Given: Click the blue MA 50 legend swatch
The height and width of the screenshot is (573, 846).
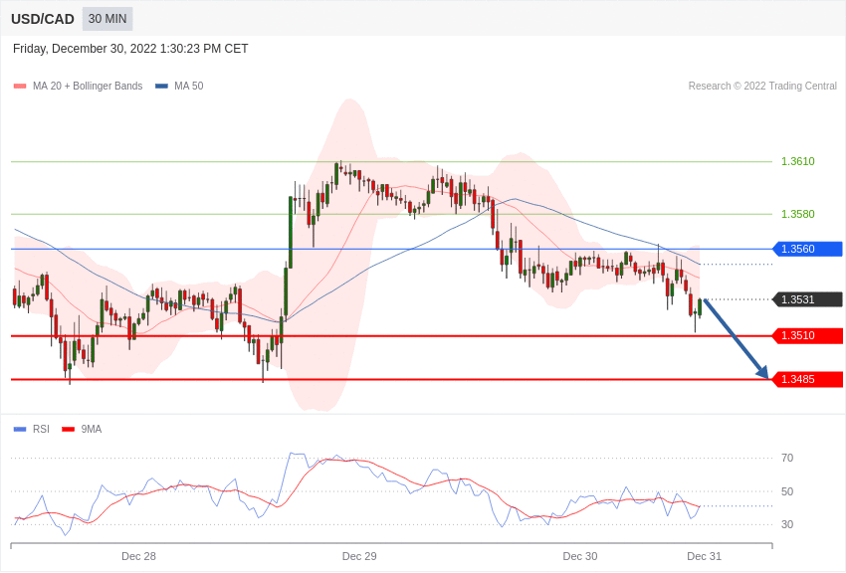Looking at the screenshot, I should 161,87.
